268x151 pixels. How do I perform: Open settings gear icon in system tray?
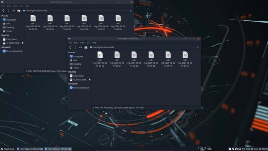tap(230, 149)
